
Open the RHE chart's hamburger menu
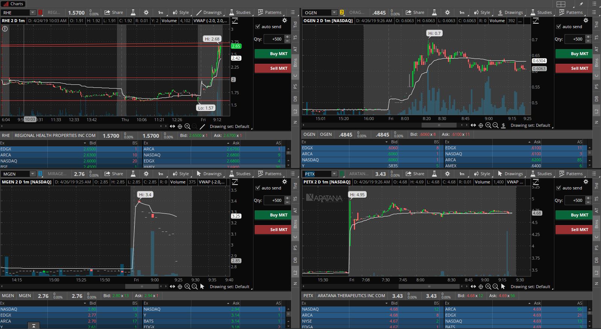(x=293, y=12)
